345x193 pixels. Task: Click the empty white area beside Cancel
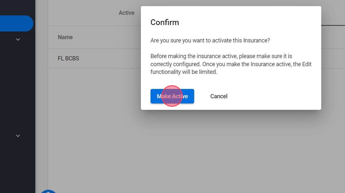(273, 96)
